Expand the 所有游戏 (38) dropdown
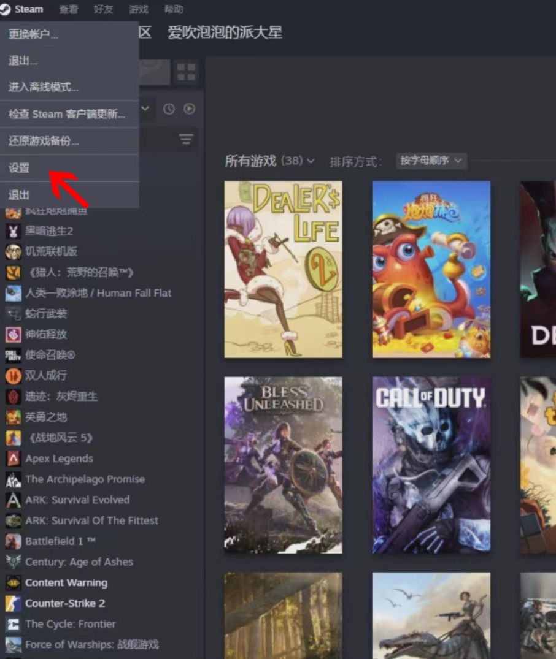 [x=269, y=161]
